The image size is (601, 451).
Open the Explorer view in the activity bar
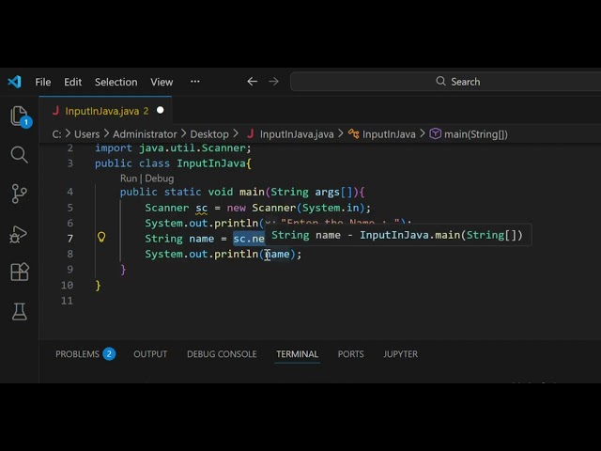coord(20,117)
